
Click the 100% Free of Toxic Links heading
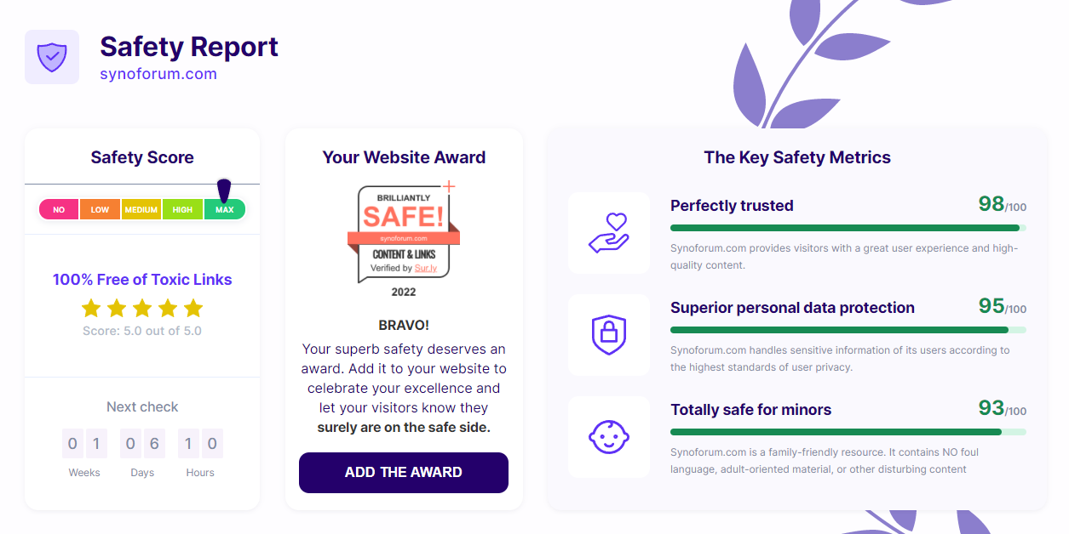click(x=142, y=279)
